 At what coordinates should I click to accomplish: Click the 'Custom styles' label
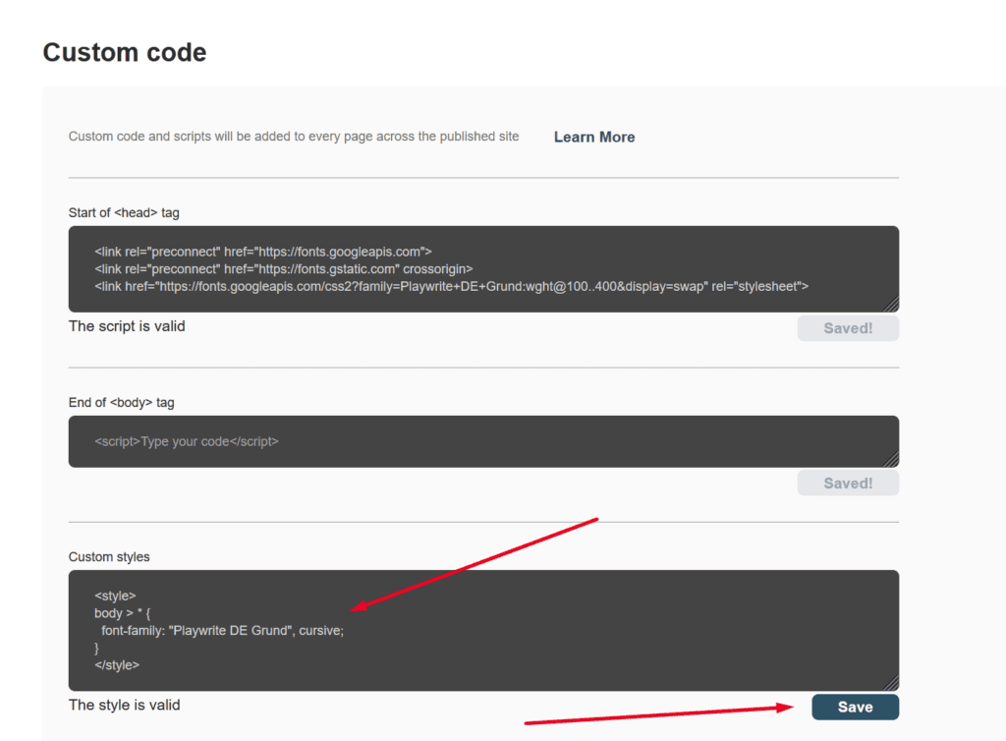click(109, 557)
